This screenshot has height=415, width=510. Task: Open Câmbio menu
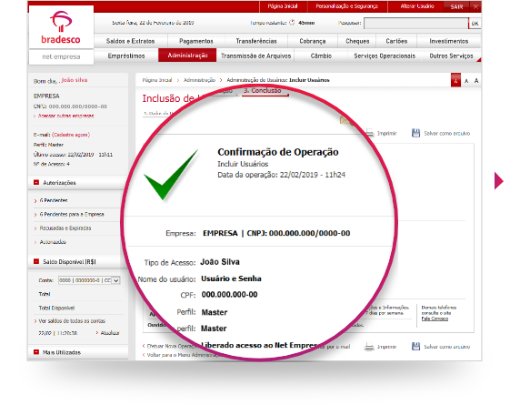tap(321, 56)
